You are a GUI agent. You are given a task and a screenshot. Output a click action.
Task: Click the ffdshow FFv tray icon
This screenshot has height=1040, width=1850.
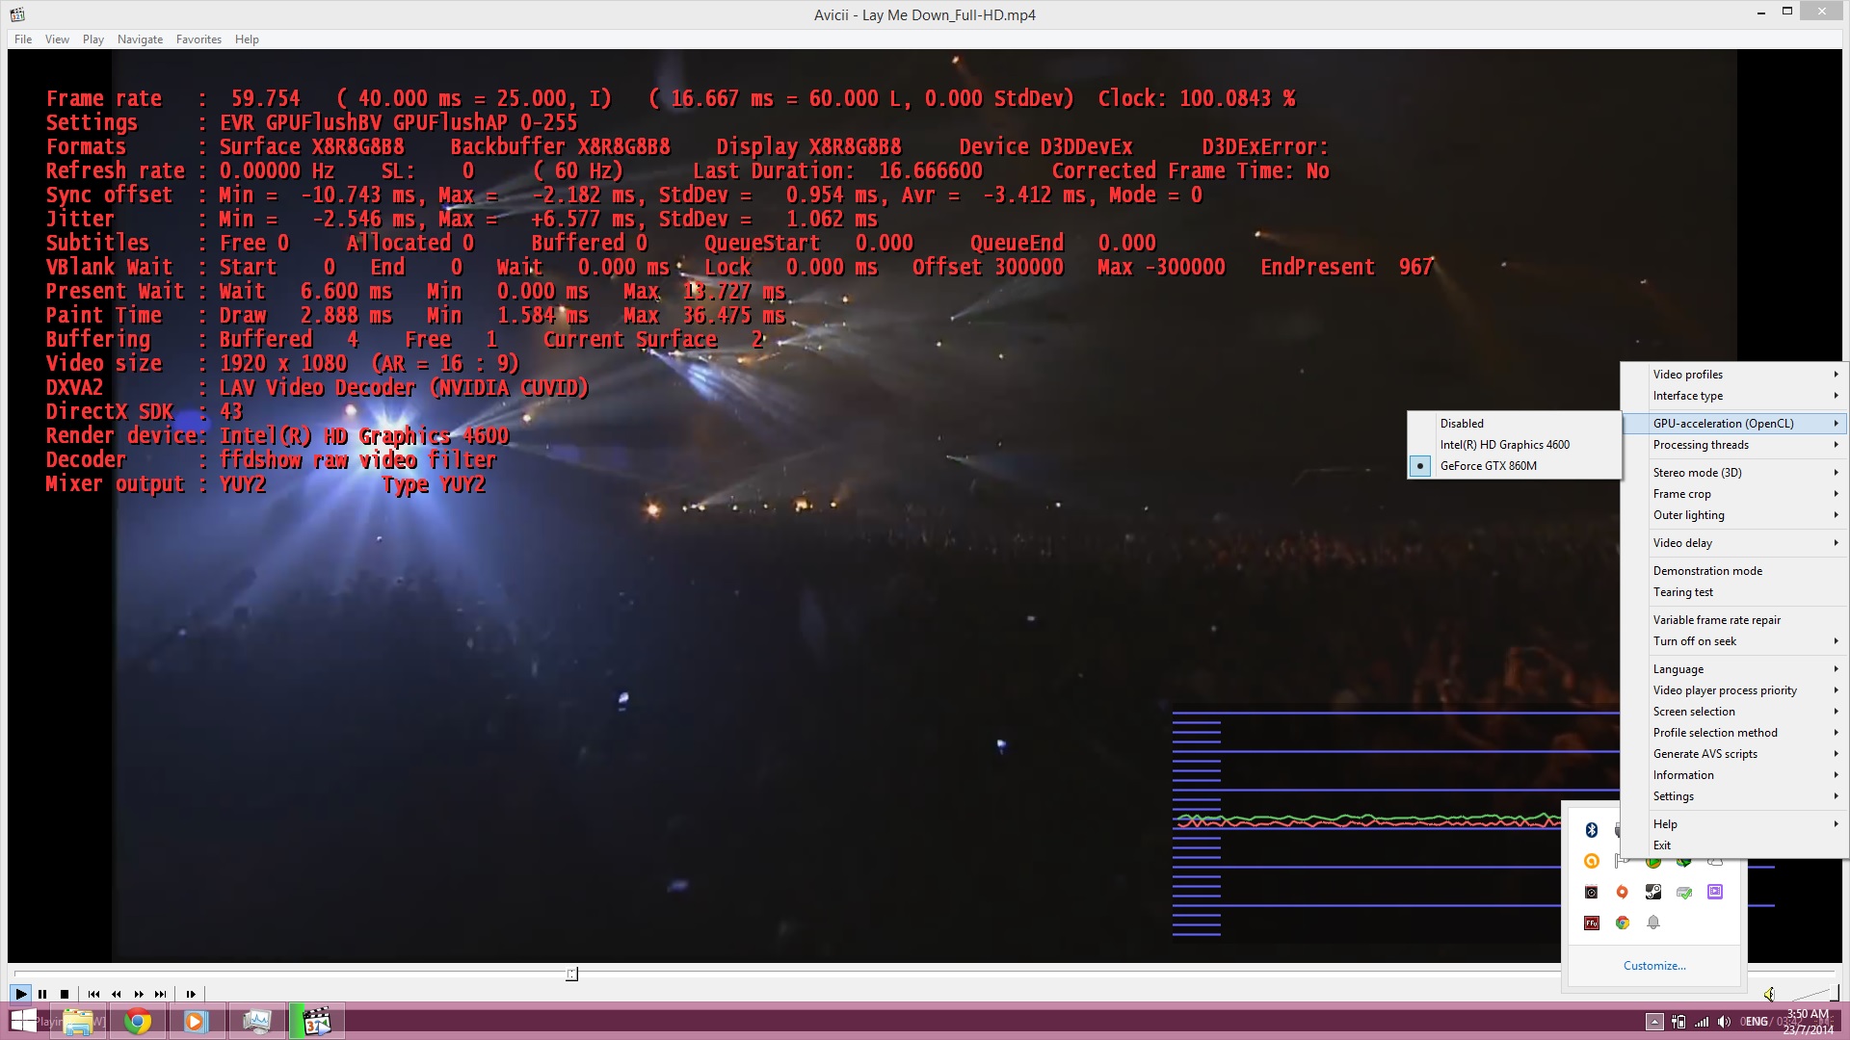click(1592, 923)
